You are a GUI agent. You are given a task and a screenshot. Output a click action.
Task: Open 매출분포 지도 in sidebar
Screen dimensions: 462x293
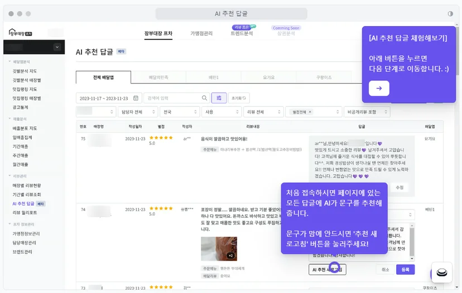click(25, 128)
